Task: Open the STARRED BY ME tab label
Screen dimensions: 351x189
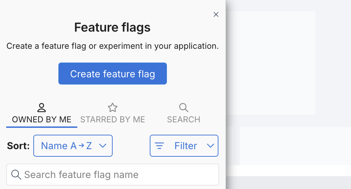Action: [x=113, y=120]
